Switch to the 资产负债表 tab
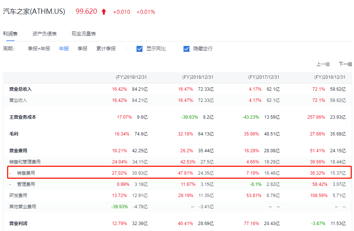The height and width of the screenshot is (231, 354). (x=44, y=34)
